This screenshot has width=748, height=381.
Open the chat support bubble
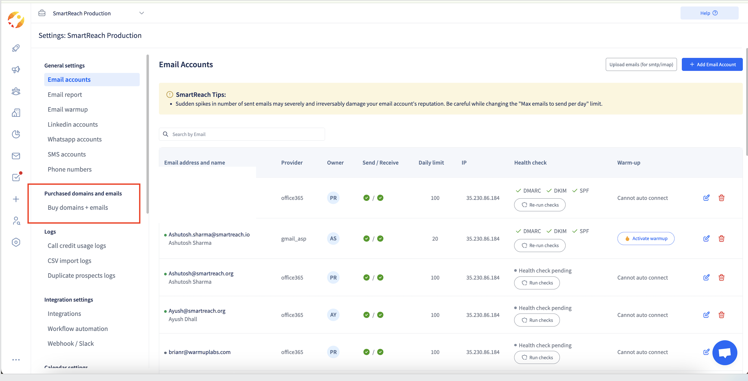[x=725, y=353]
